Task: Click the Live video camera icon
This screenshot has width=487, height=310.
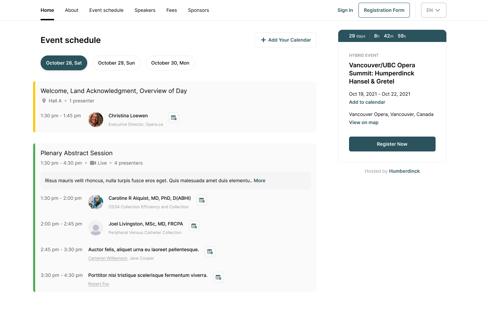Action: tap(93, 163)
